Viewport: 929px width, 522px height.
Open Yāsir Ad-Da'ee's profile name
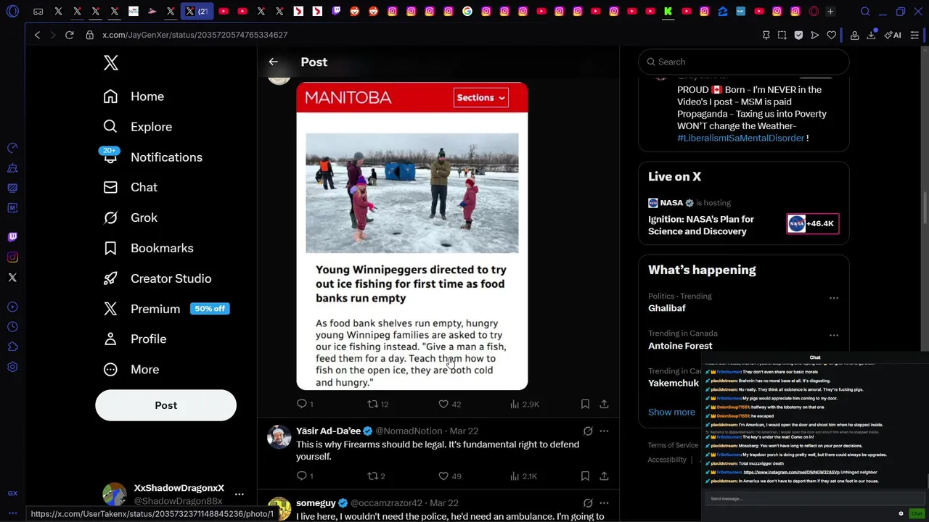(328, 431)
